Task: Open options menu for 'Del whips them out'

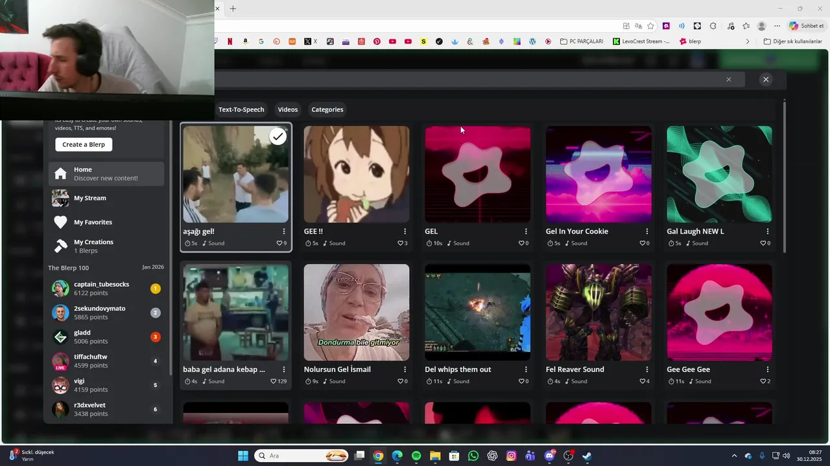Action: tap(526, 370)
